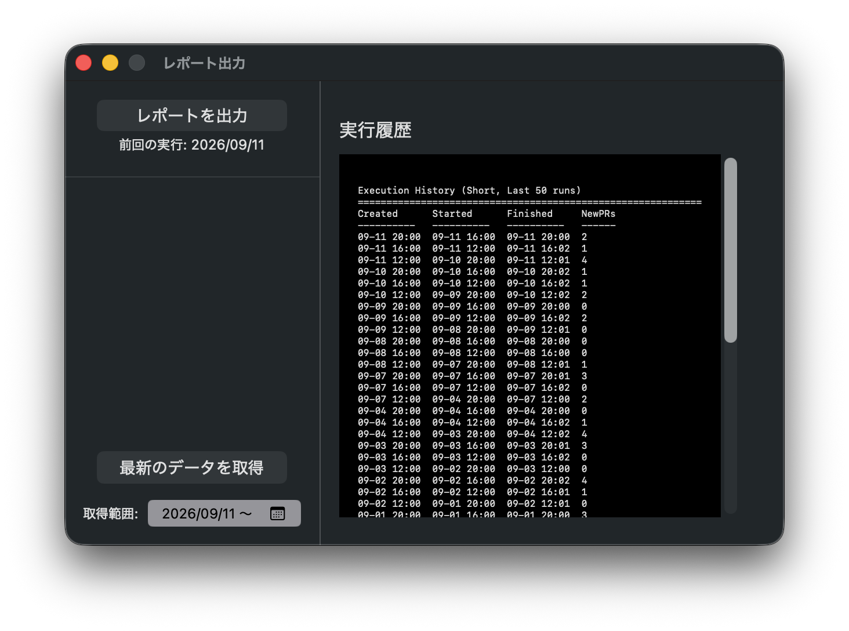The image size is (849, 631).
Task: Select Finished time 09-02 20:02
Action: (538, 480)
